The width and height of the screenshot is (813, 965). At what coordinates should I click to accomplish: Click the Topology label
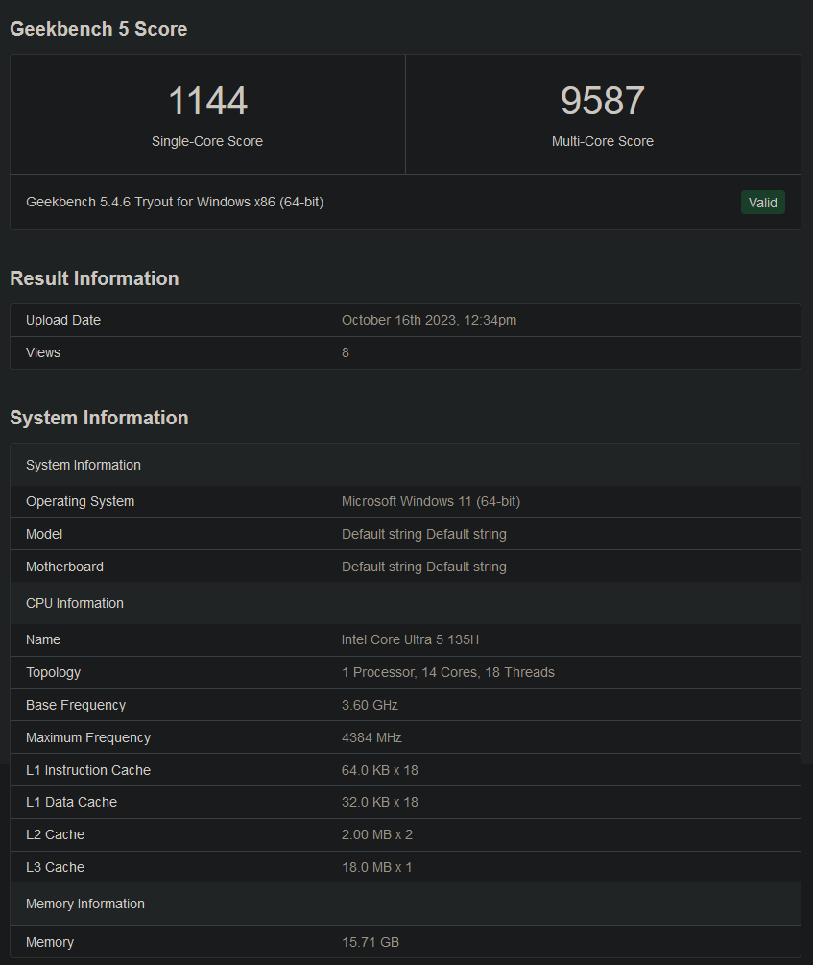[54, 673]
